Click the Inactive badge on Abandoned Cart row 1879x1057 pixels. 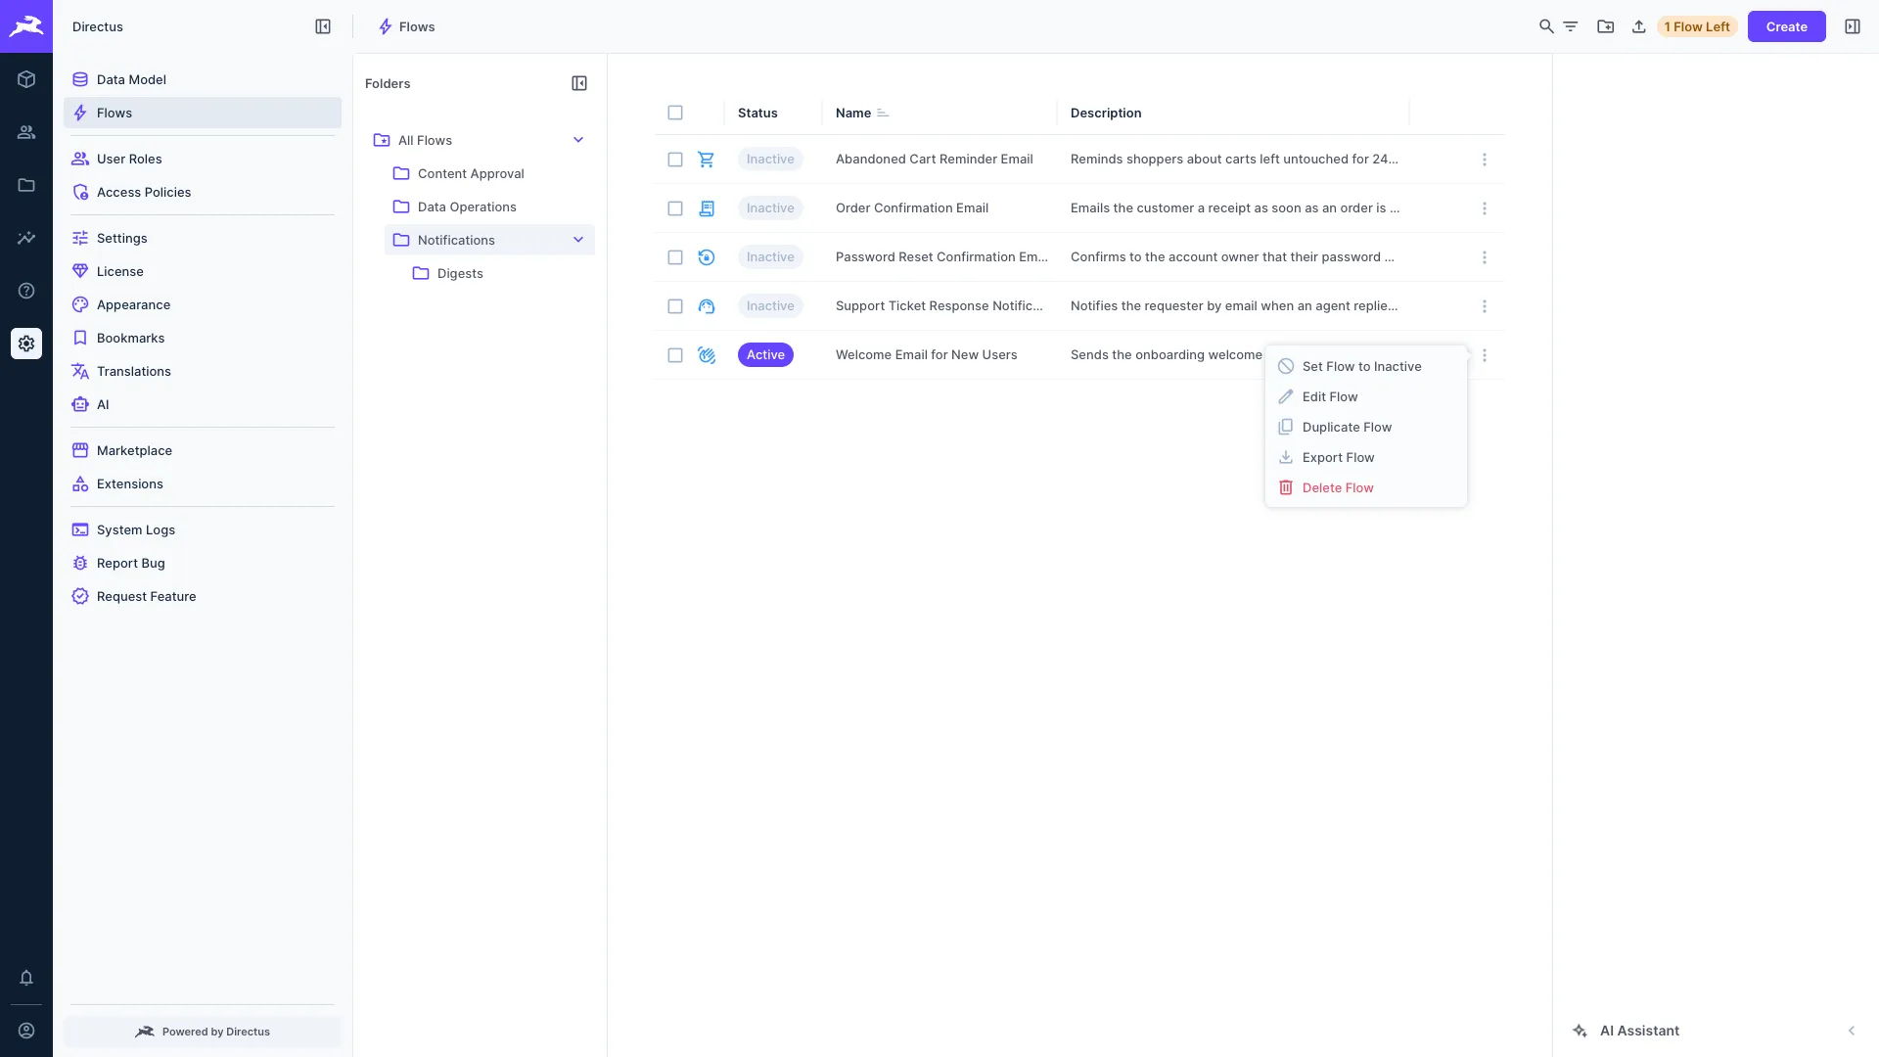[x=770, y=160]
